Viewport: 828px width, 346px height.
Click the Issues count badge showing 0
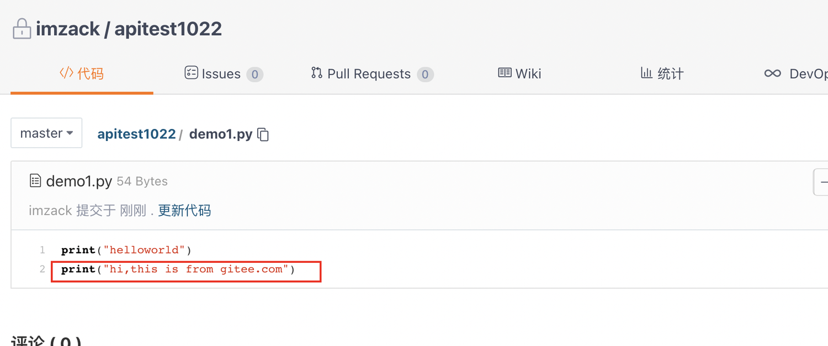(254, 74)
